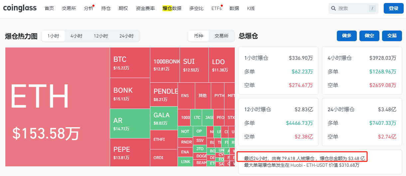The image size is (406, 176).
Task: Click the 做多 button
Action: click(347, 36)
